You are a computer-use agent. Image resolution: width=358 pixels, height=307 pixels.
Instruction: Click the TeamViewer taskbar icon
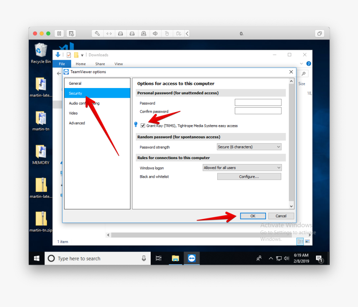pos(192,258)
